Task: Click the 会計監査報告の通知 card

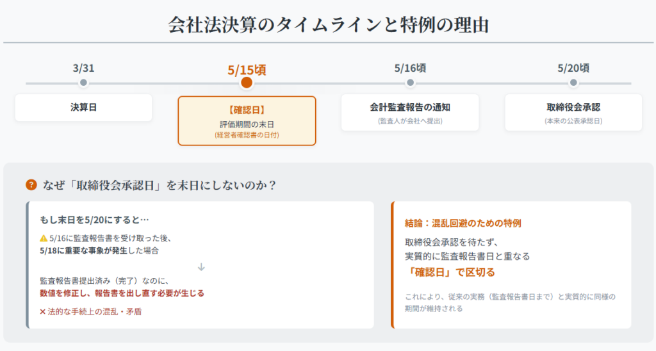Action: pyautogui.click(x=410, y=112)
